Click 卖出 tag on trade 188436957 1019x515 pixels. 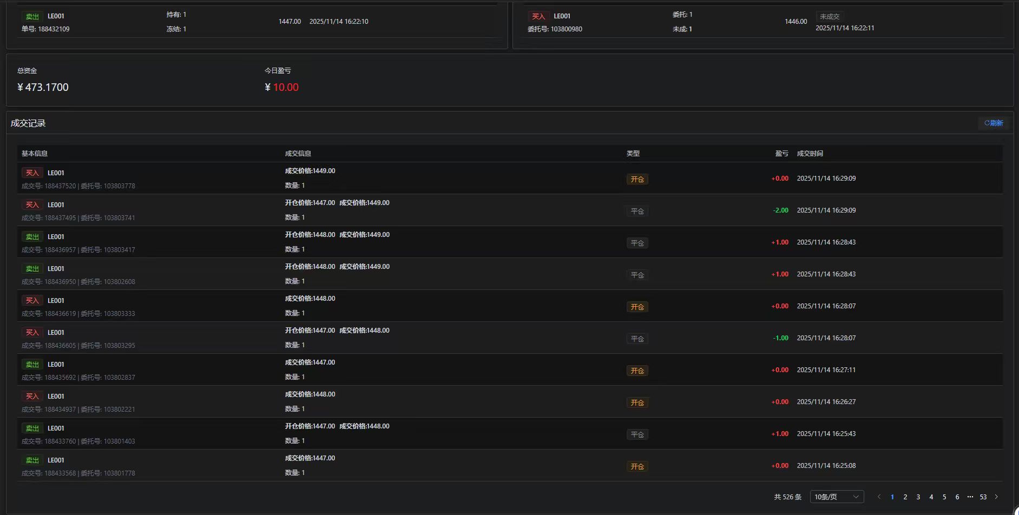click(x=32, y=237)
